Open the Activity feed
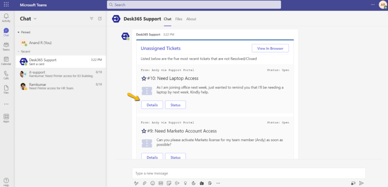This screenshot has height=187, width=388. coord(6,18)
